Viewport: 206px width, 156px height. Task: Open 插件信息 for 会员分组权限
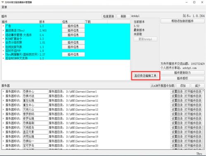(x=73, y=42)
